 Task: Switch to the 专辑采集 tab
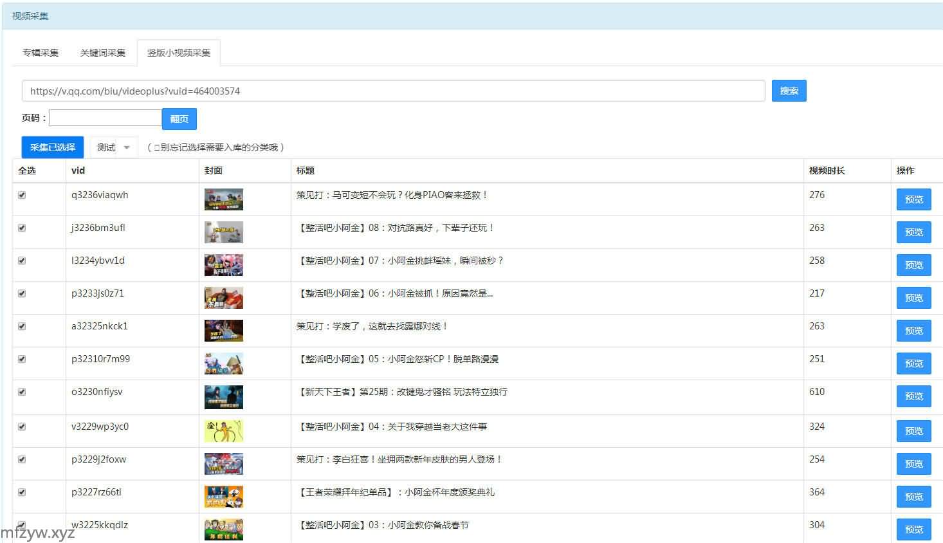[41, 53]
